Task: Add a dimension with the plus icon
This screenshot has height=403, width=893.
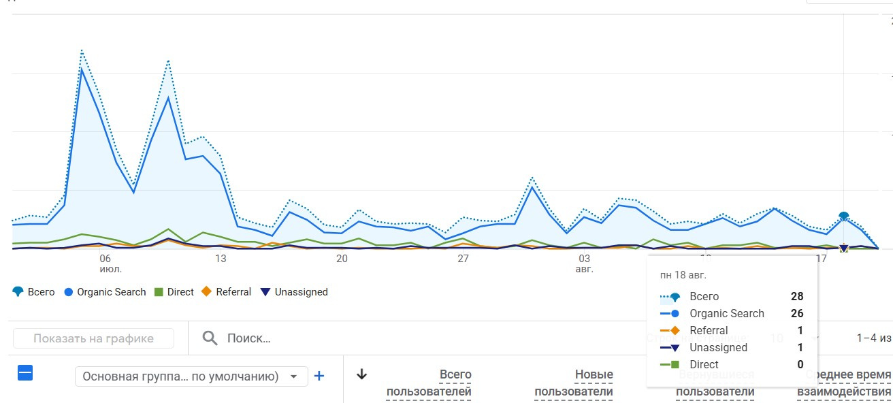Action: pos(319,376)
